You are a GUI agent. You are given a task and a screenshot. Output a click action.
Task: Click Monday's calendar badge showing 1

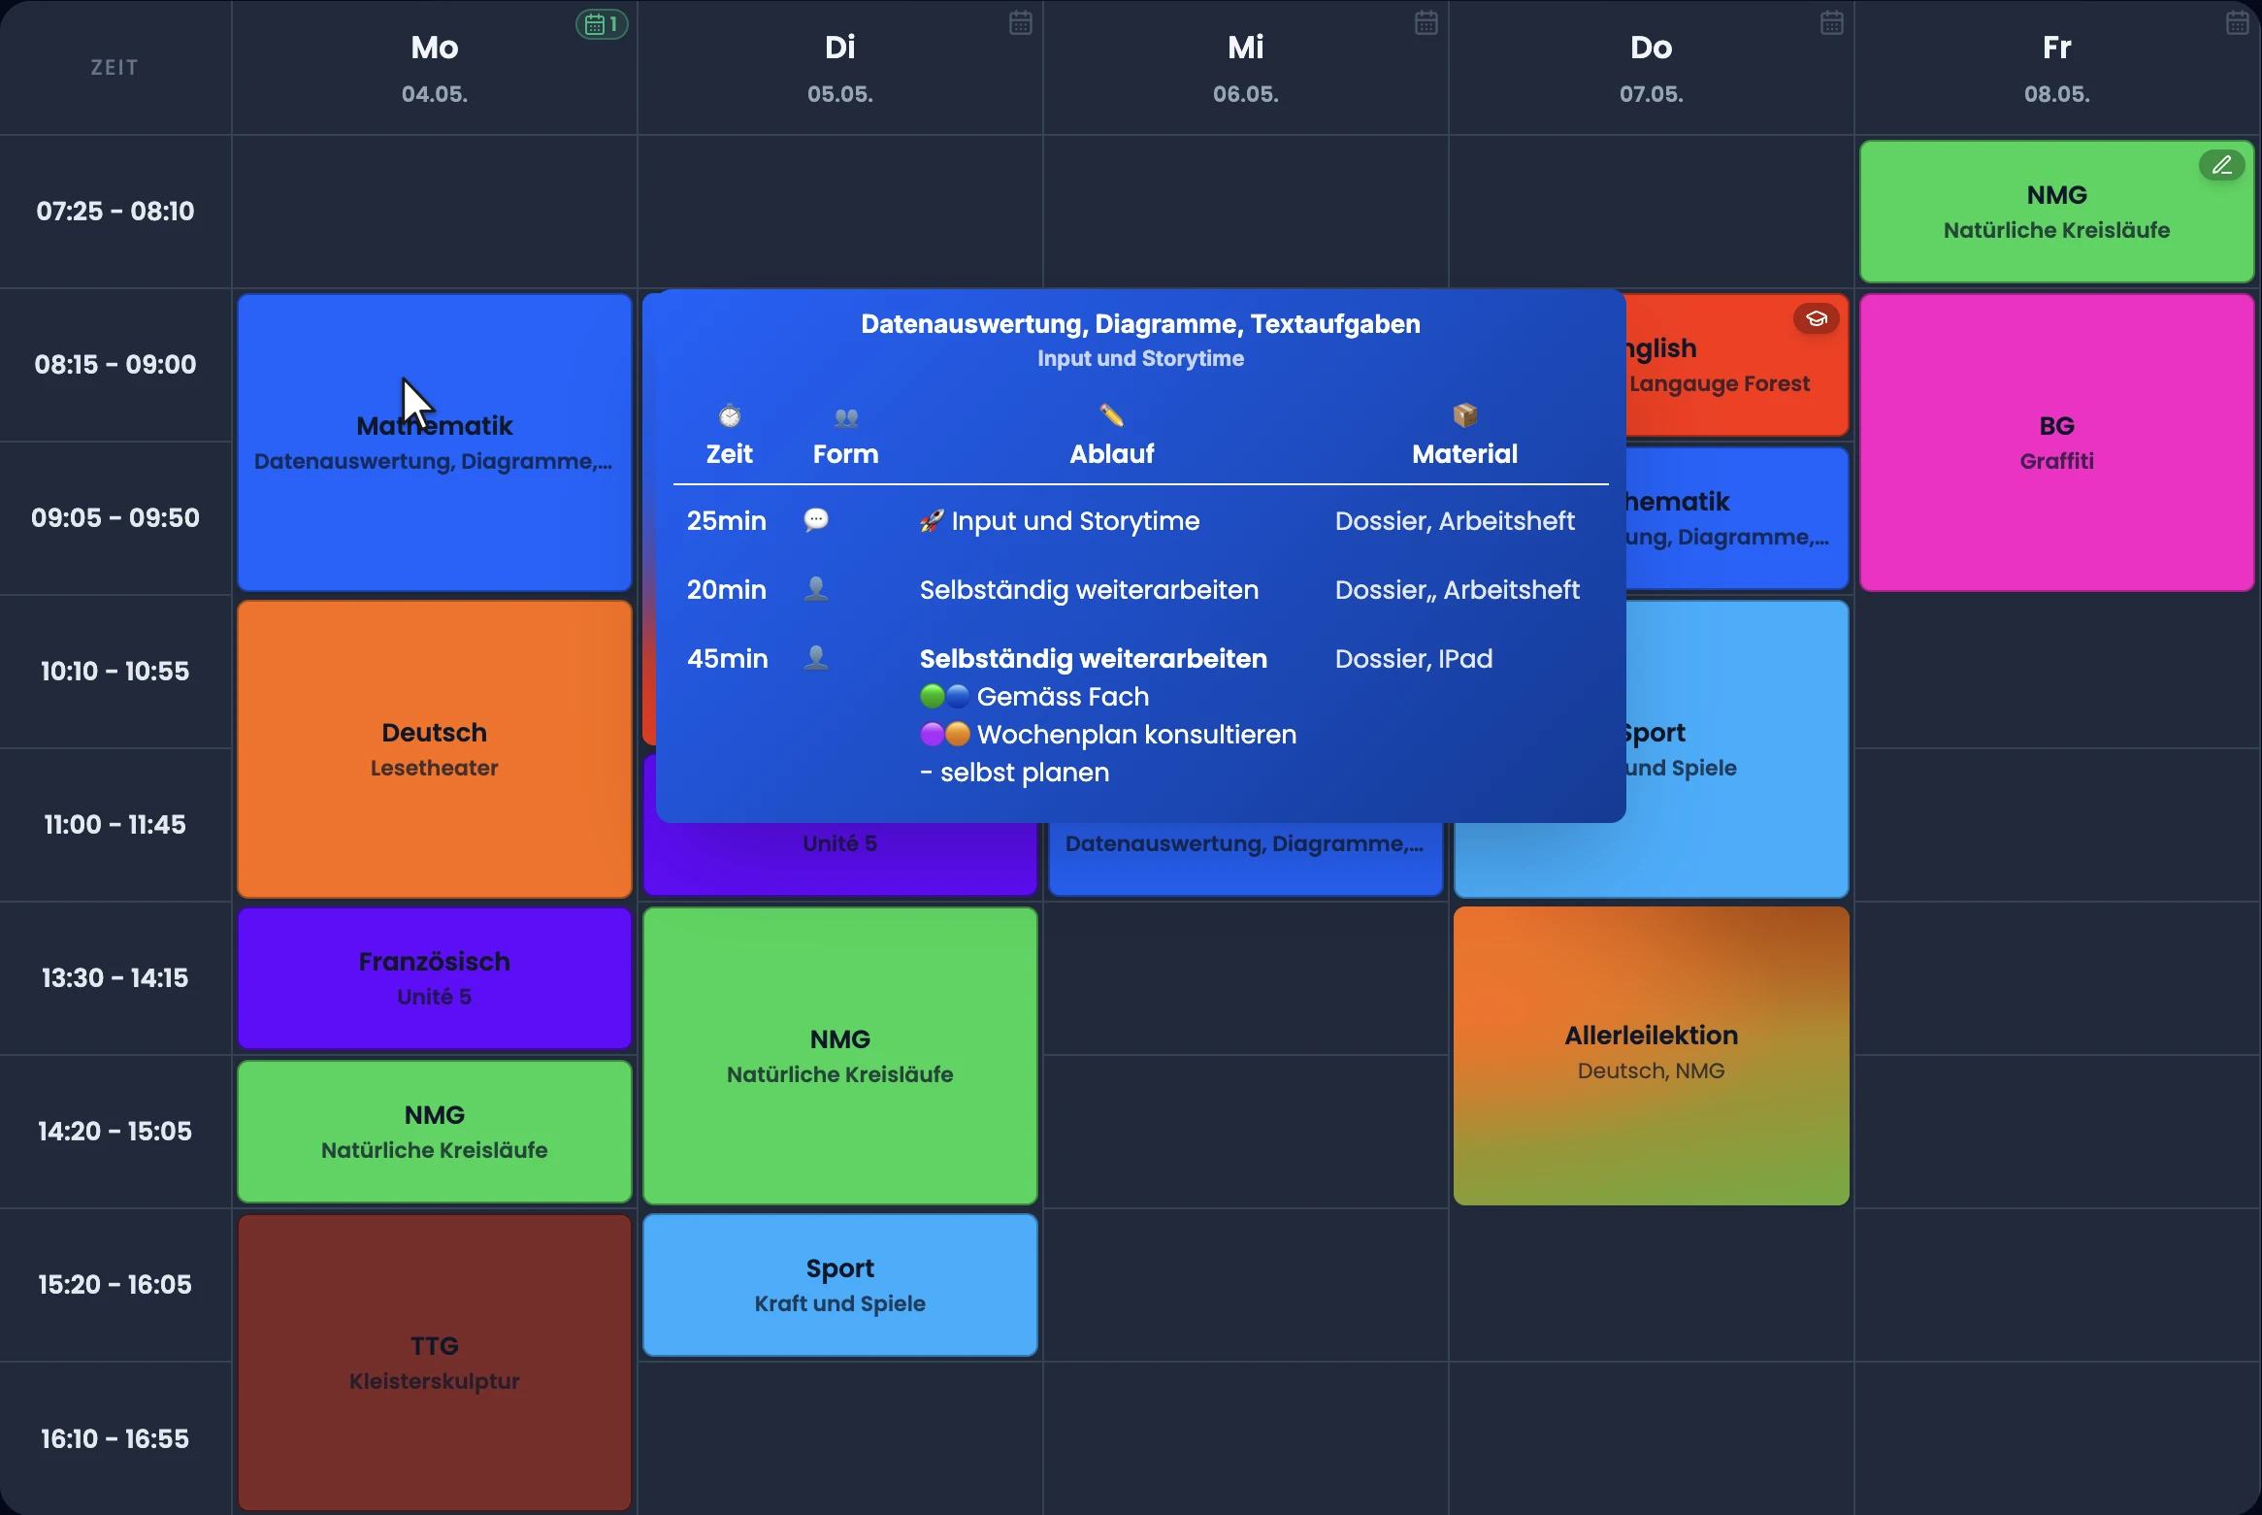[x=602, y=24]
